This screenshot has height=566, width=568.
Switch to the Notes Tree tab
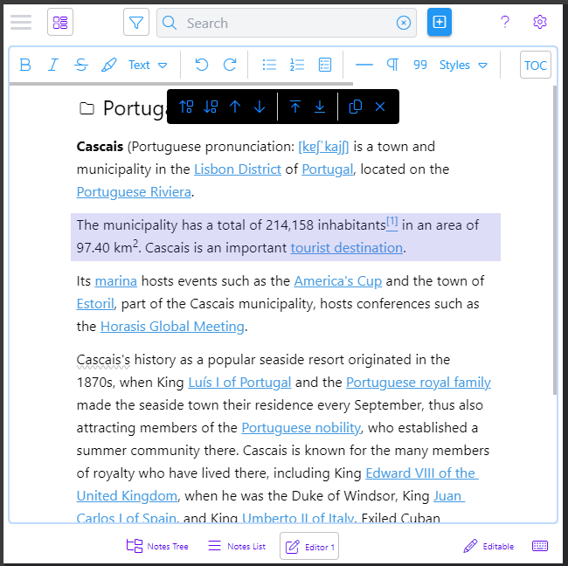point(157,546)
